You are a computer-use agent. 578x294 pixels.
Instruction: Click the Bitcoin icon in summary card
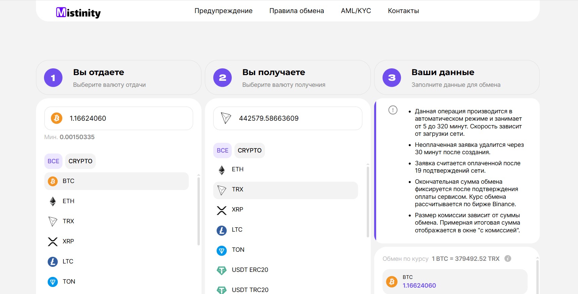coord(392,282)
